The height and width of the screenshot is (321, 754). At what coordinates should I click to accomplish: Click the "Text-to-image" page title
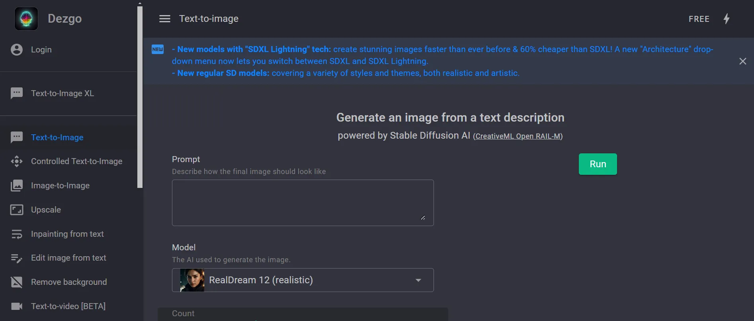[209, 19]
